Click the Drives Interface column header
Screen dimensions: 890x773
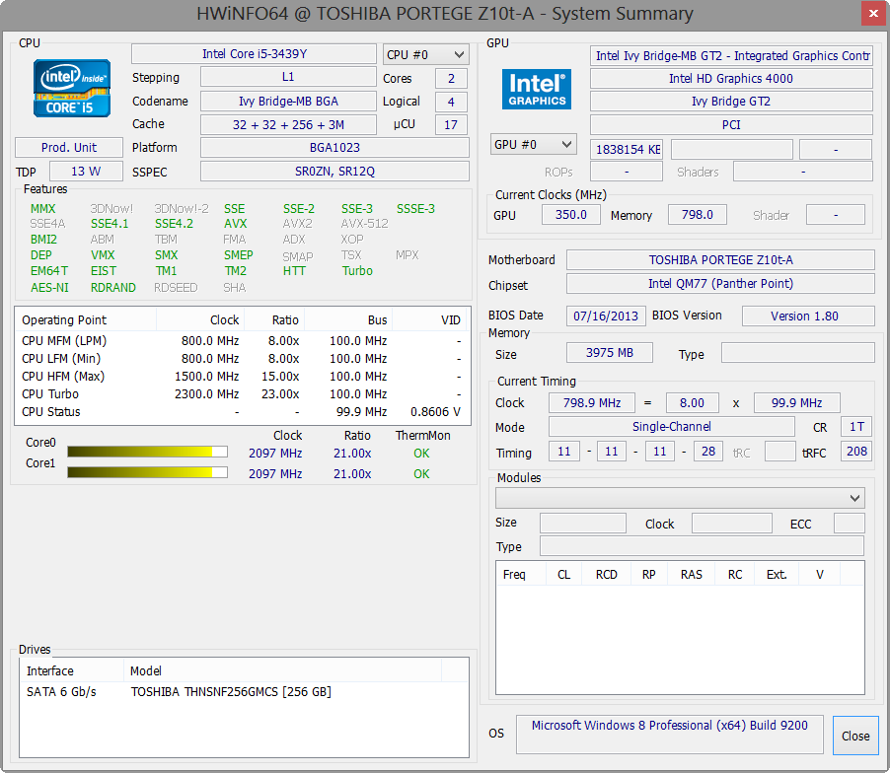click(71, 670)
